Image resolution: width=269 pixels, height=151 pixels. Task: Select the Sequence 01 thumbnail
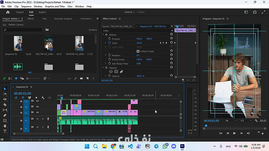coord(18,43)
